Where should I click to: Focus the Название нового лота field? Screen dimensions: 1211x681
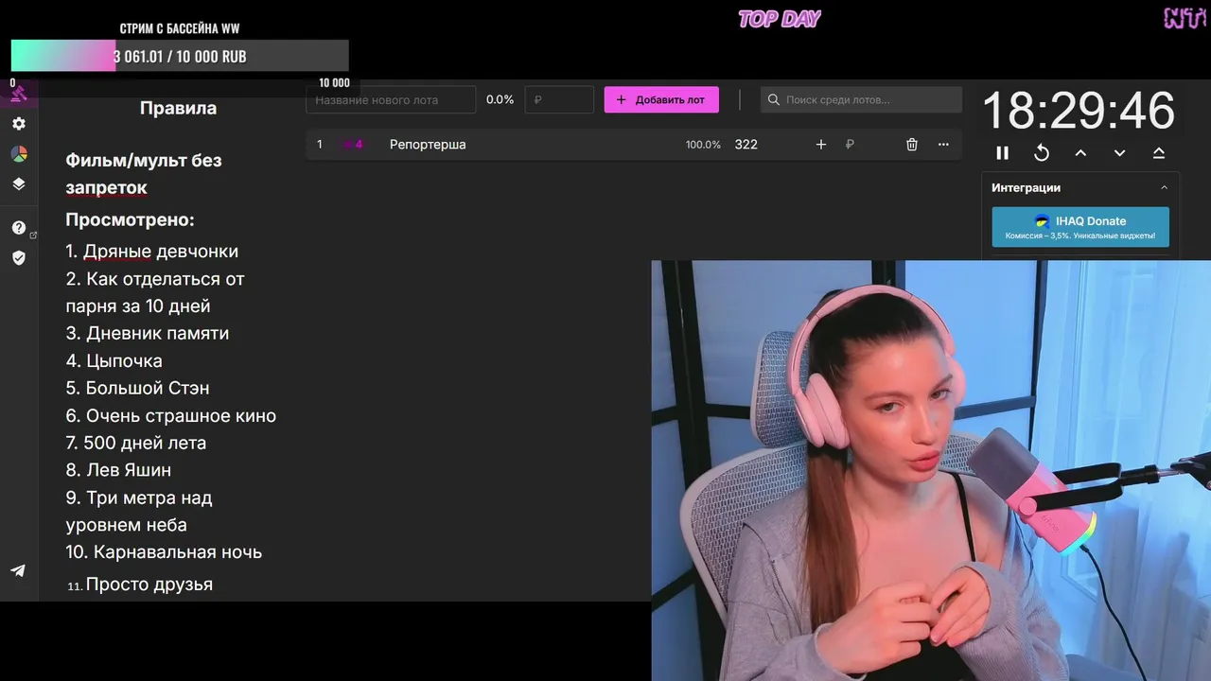coord(391,99)
